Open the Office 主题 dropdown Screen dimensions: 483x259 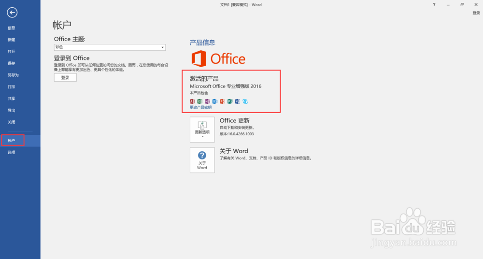coord(110,47)
